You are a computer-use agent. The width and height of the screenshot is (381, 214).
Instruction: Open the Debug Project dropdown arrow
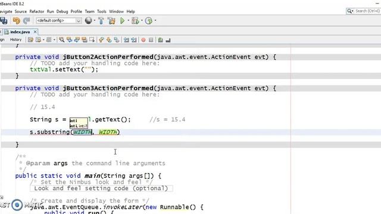pos(142,21)
